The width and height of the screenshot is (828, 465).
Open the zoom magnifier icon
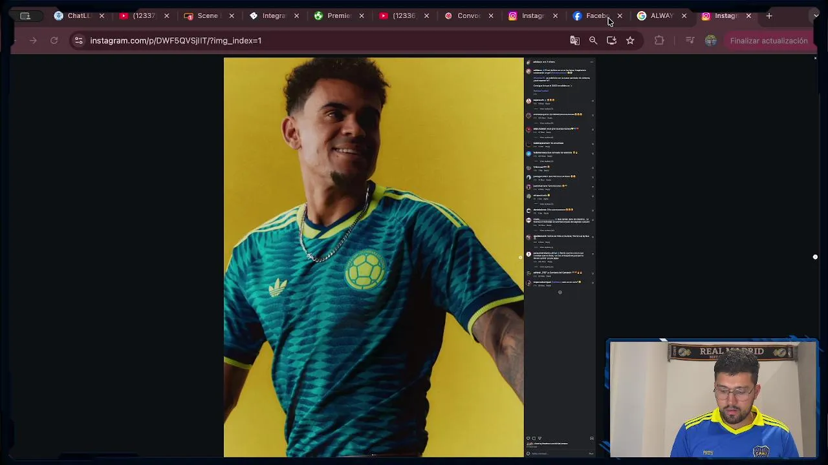(593, 41)
